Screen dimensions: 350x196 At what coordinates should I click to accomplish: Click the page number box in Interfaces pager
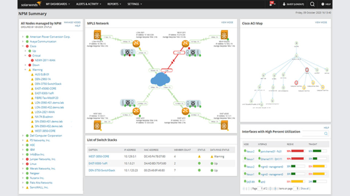pos(260,189)
